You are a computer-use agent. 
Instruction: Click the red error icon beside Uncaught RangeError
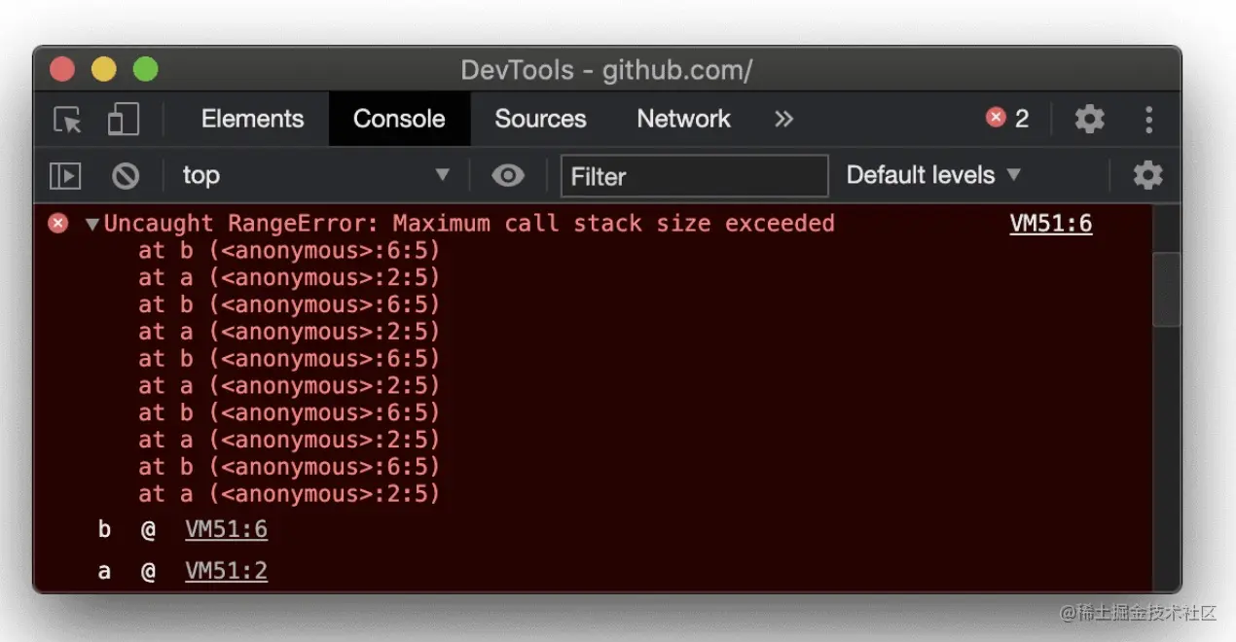(x=58, y=224)
